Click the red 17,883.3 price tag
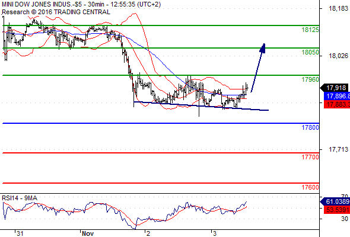 coord(337,104)
